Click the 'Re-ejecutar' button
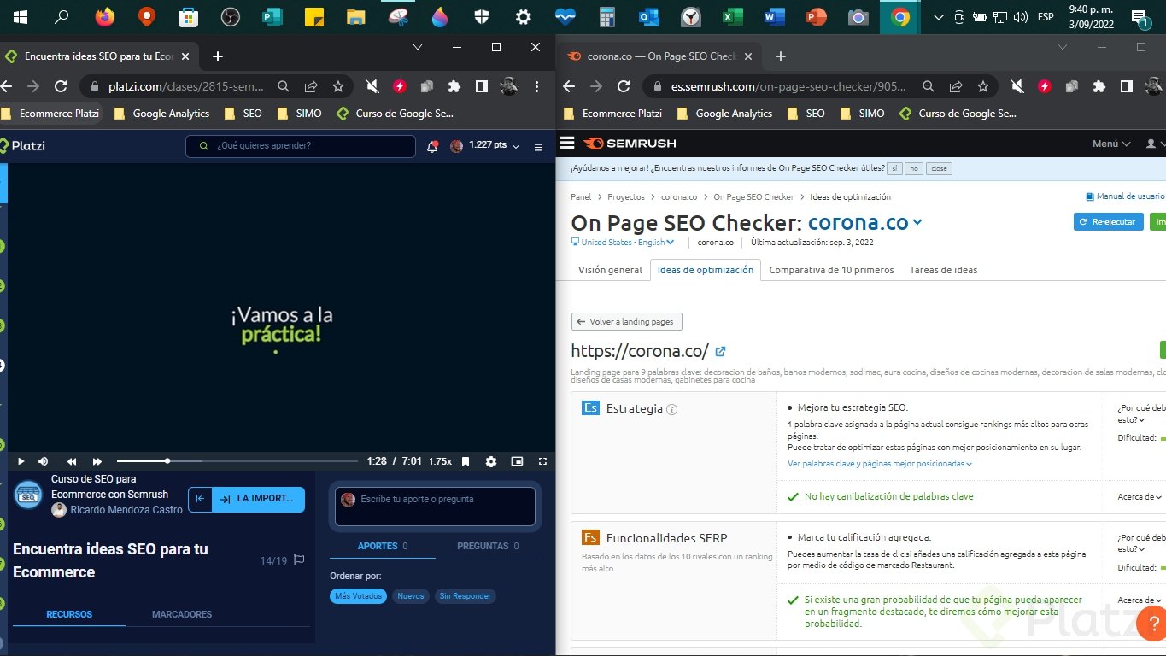1166x656 pixels. coord(1108,222)
